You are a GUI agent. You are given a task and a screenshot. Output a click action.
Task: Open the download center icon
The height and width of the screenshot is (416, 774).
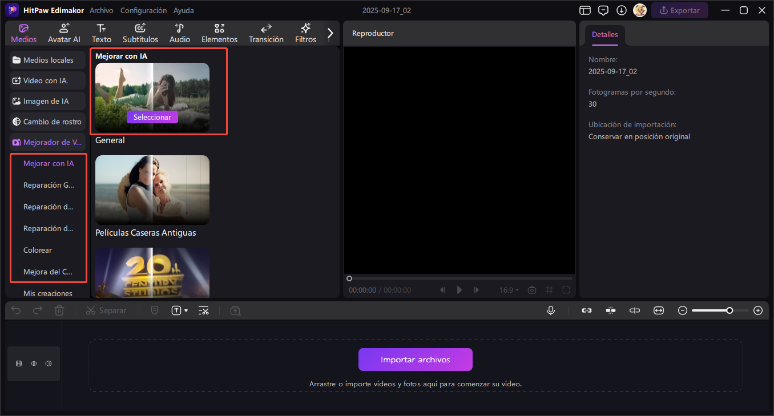(x=622, y=10)
